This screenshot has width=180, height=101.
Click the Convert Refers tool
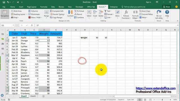click(x=146, y=14)
